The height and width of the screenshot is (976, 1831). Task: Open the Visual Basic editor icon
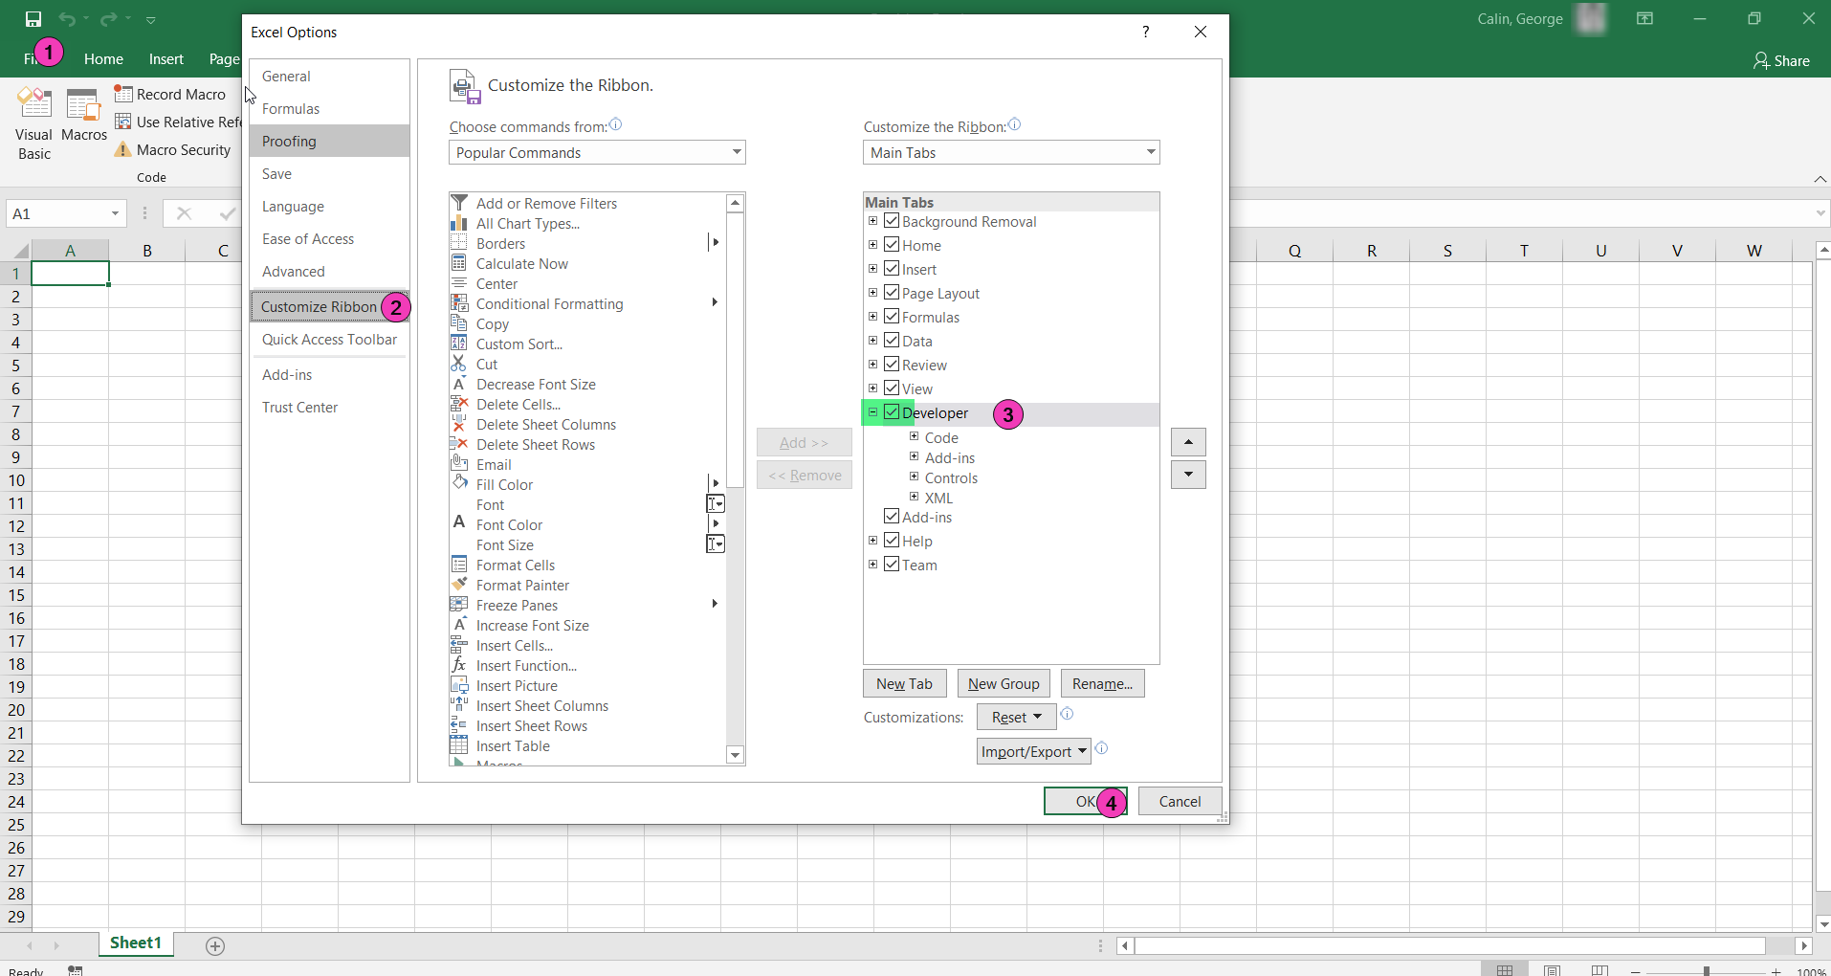[34, 103]
